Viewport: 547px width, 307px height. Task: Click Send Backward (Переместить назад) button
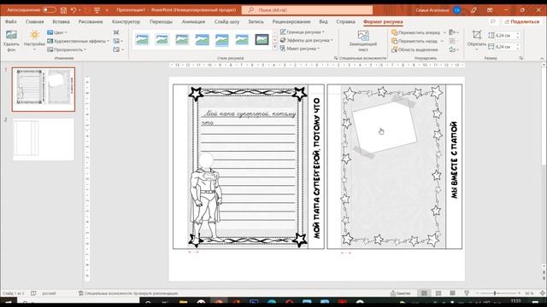click(x=415, y=41)
